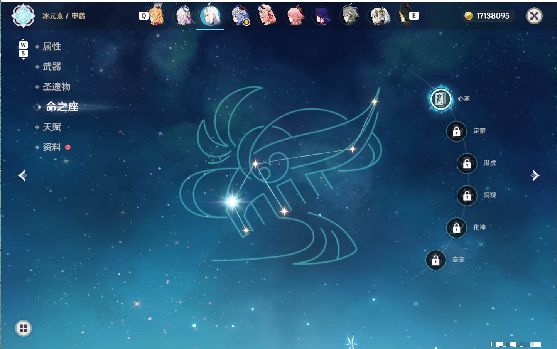Open the 天赋 talents tab
Viewport: 557px width, 349px height.
[x=52, y=127]
